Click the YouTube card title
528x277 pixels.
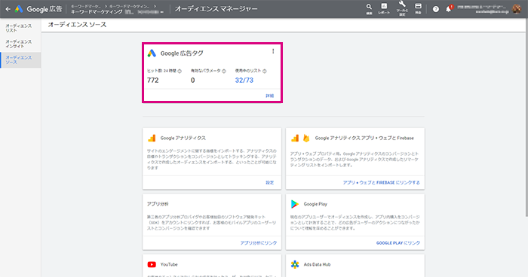169,264
